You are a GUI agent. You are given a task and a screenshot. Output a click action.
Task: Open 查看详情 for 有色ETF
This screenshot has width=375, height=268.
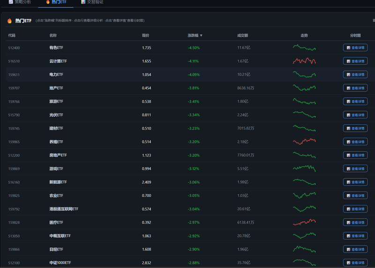pyautogui.click(x=355, y=48)
